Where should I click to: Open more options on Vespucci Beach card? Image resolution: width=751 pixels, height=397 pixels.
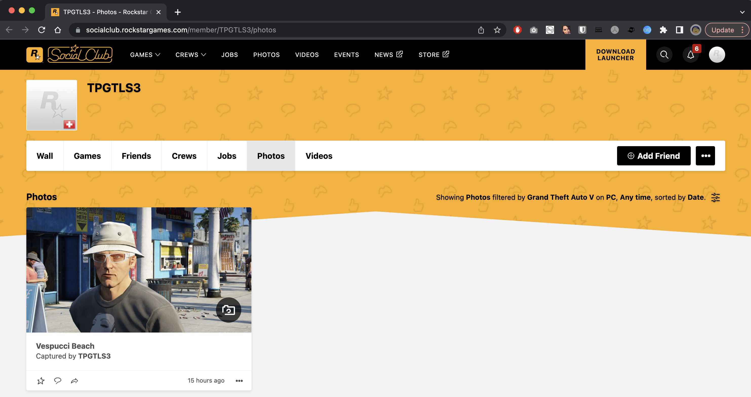239,381
